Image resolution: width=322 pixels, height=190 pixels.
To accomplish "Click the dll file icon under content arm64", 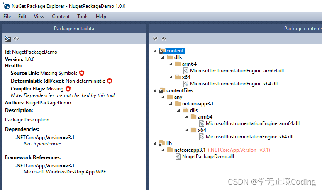I will tap(186, 71).
